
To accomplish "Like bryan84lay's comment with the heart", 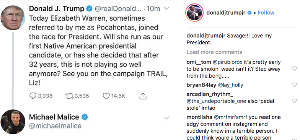I will 294,85.
